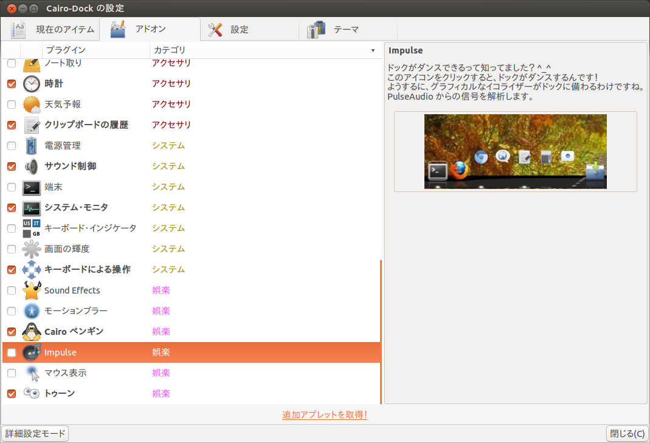Switch to advanced mode (詳細設定モード) button
Screen dimensions: 650x443
coord(35,434)
